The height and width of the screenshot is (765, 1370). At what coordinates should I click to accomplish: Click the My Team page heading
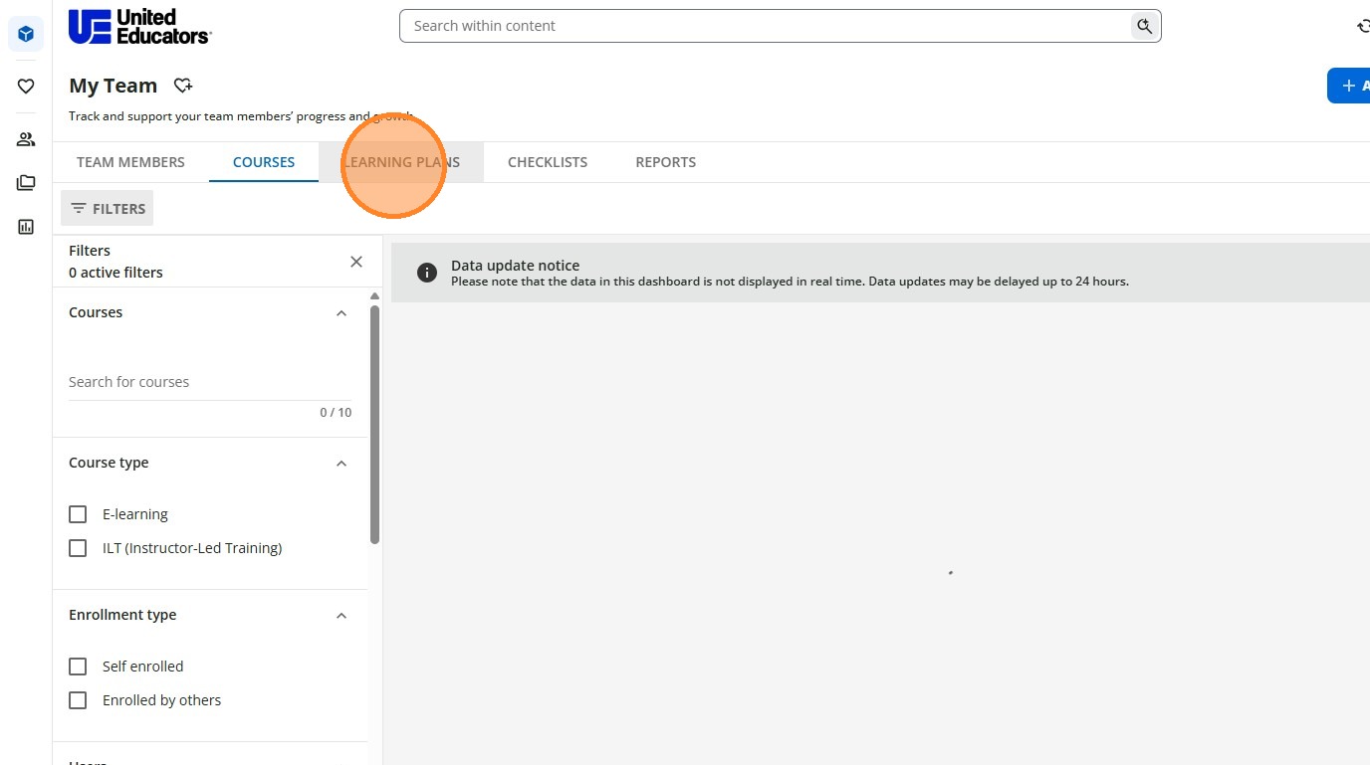pyautogui.click(x=113, y=86)
